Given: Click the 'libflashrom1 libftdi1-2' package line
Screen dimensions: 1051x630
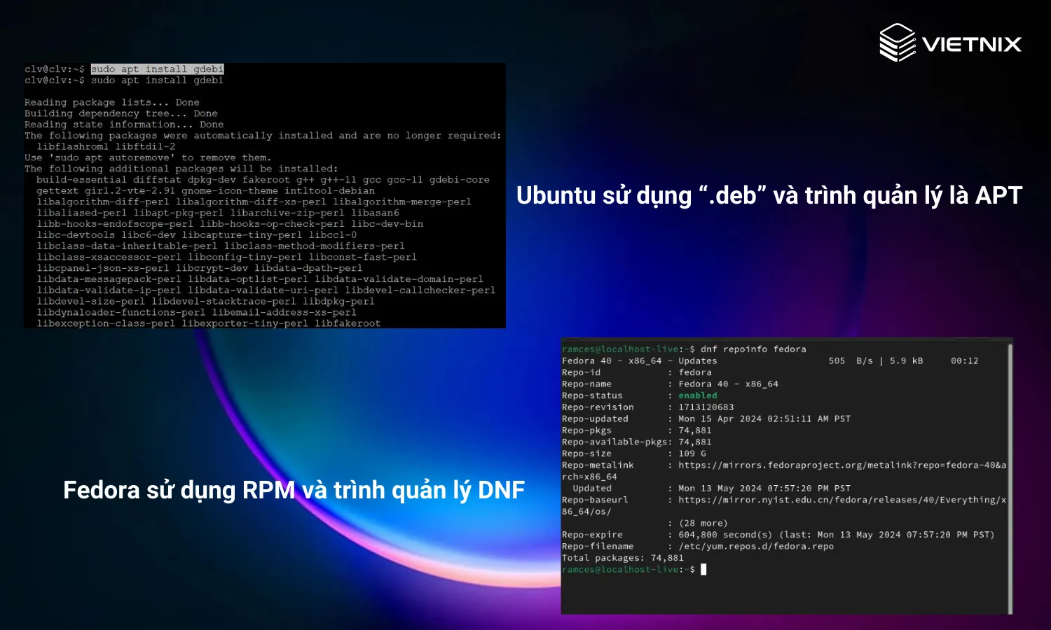Looking at the screenshot, I should 106,146.
